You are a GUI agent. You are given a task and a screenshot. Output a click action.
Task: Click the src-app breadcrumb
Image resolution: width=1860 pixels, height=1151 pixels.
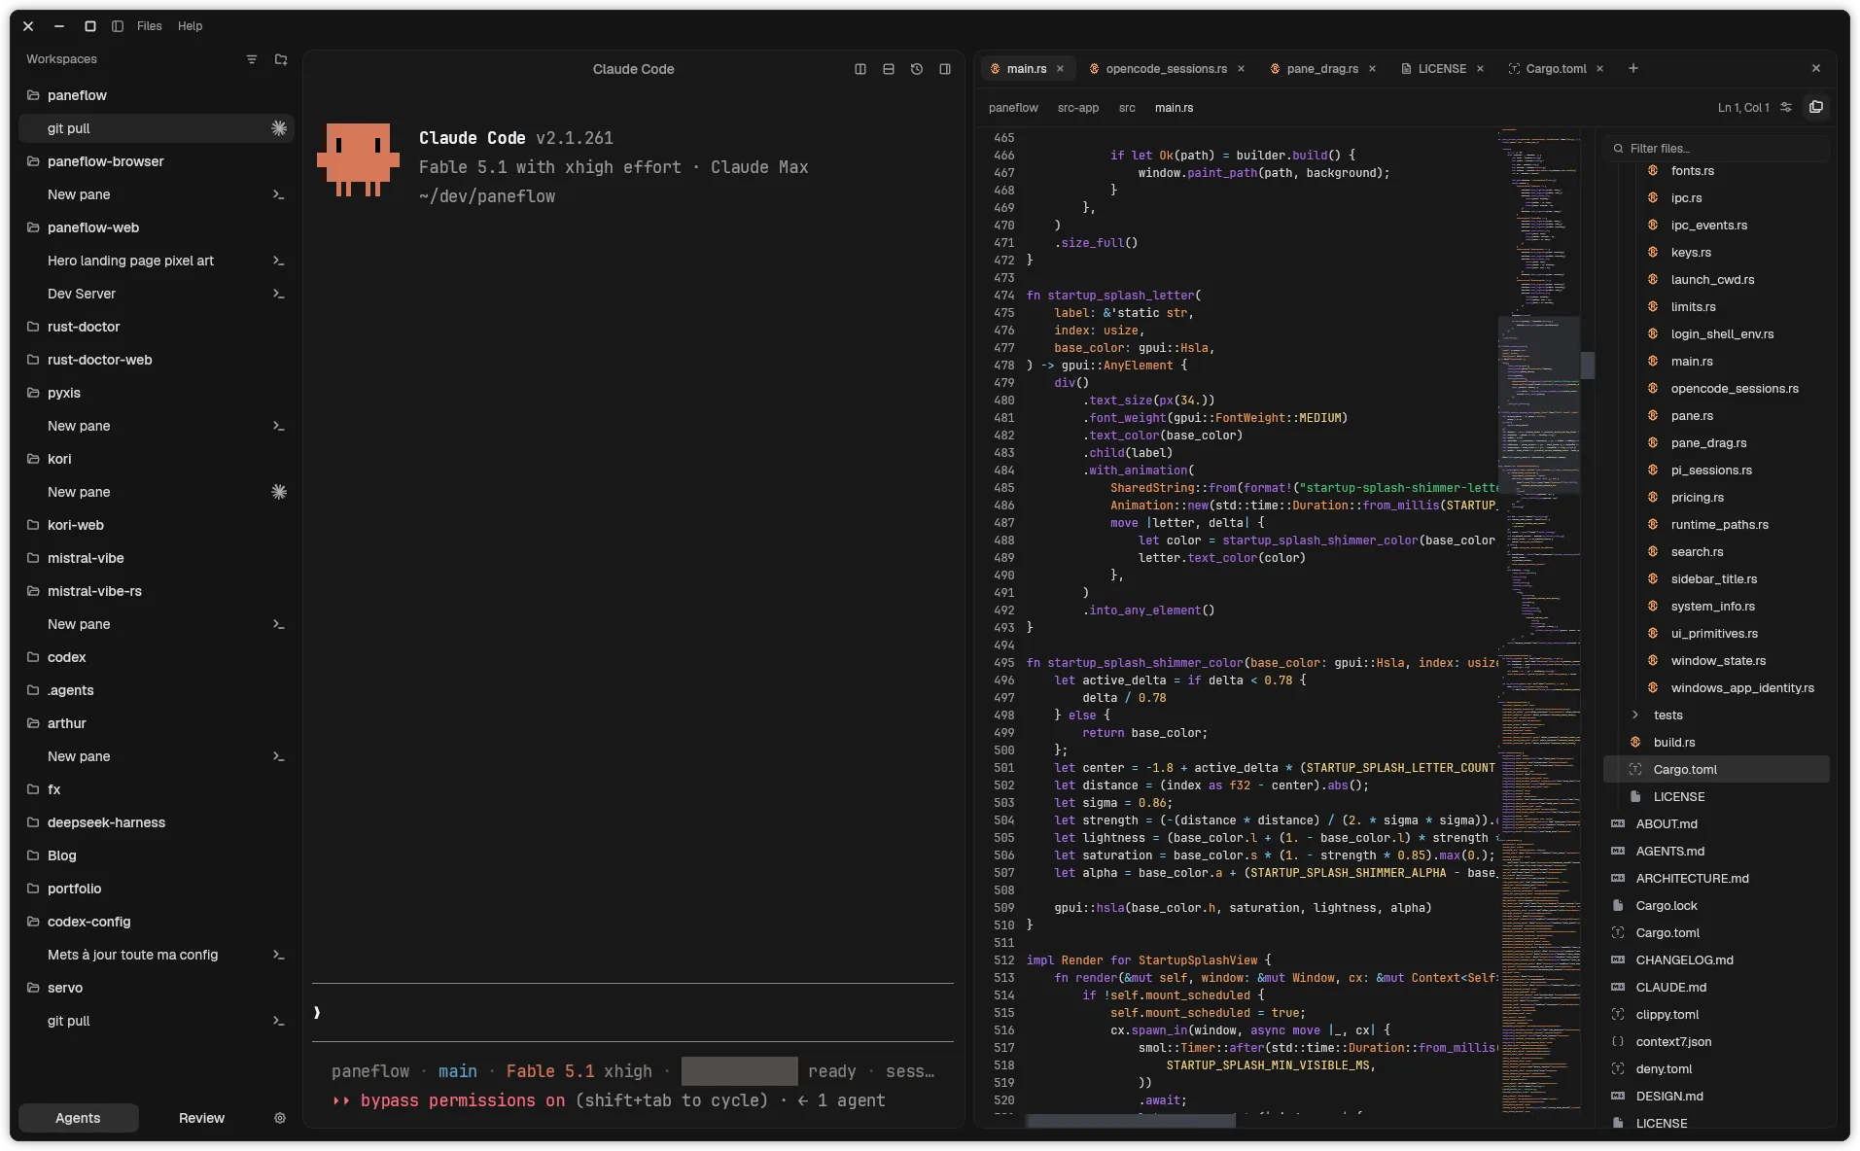[x=1078, y=108]
